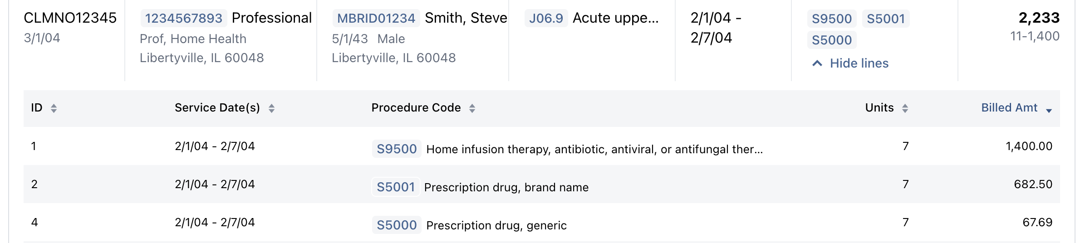The height and width of the screenshot is (243, 1090).
Task: Select S9500 code in line 1
Action: tap(397, 149)
